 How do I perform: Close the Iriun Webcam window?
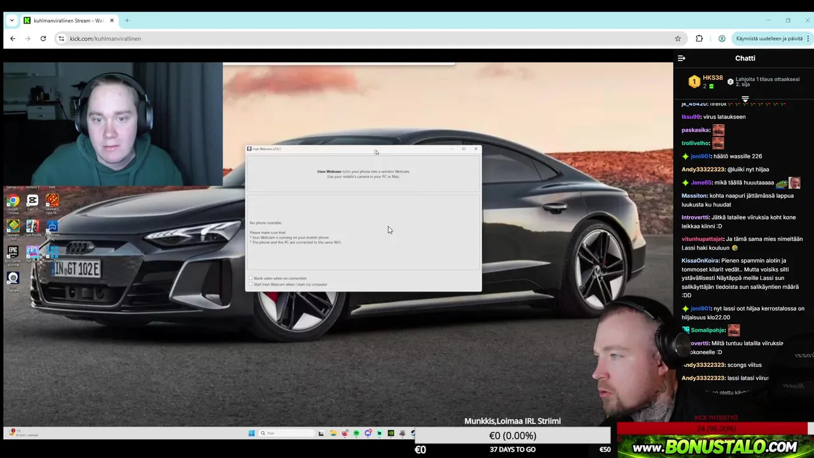(x=476, y=149)
